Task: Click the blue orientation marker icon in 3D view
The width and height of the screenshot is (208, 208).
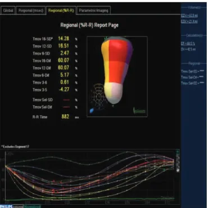Action: 92,111
